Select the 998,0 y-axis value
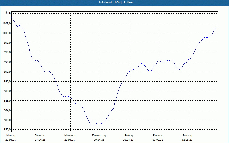 (7, 43)
